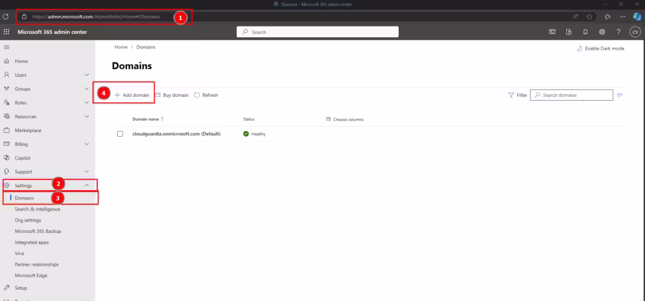Viewport: 645px width, 301px height.
Task: Click the list view options icon
Action: 620,95
